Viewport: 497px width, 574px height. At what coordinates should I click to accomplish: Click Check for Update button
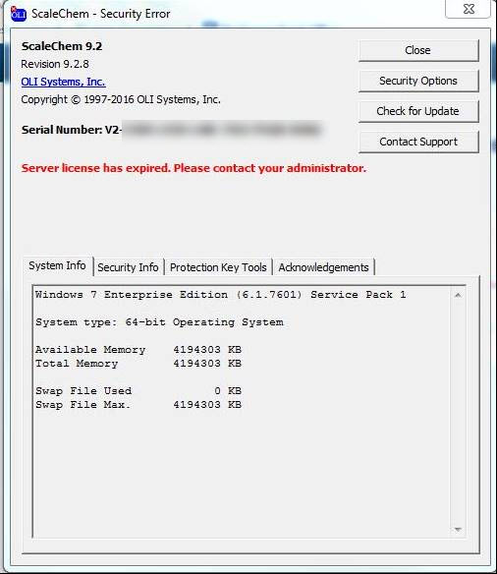[x=418, y=111]
